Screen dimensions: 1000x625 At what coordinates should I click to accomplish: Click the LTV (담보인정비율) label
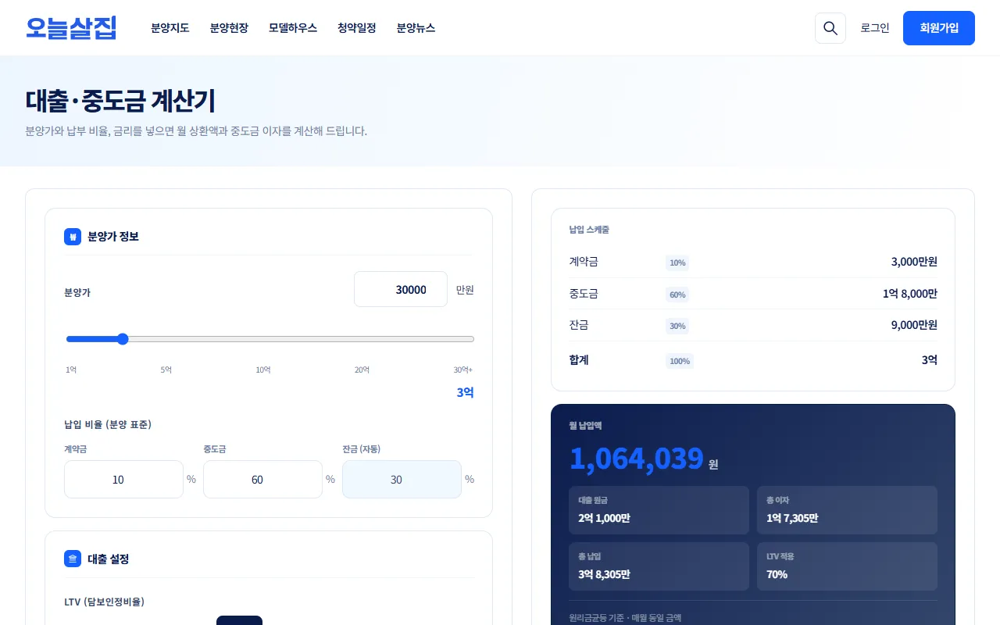(104, 602)
